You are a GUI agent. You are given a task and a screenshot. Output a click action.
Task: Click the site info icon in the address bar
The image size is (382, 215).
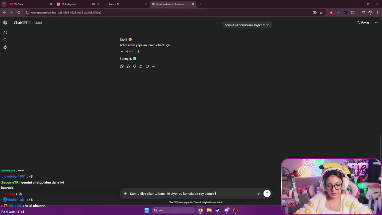27,13
